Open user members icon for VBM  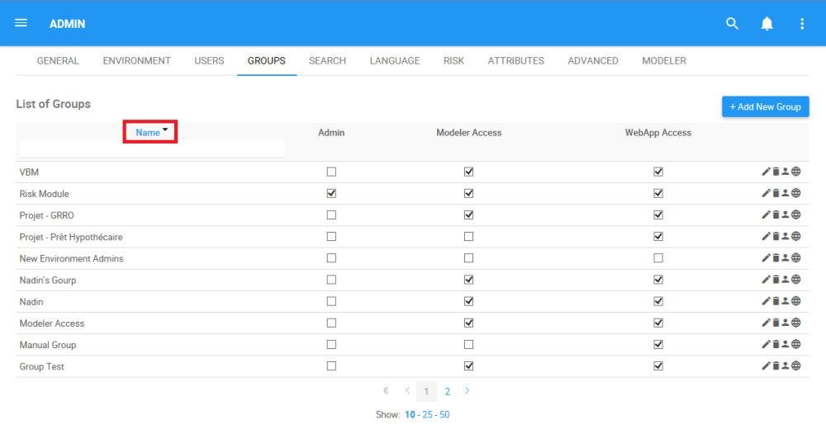(x=786, y=172)
